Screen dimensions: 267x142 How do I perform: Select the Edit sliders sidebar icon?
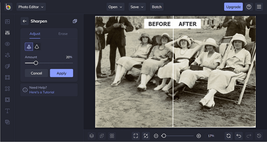7,33
